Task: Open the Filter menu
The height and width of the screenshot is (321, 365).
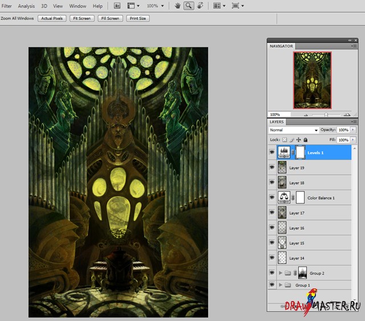Action: click(6, 6)
